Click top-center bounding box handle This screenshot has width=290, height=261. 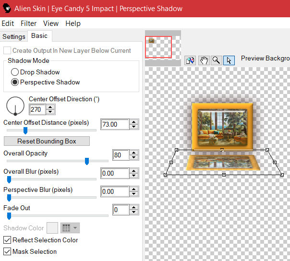222,150
